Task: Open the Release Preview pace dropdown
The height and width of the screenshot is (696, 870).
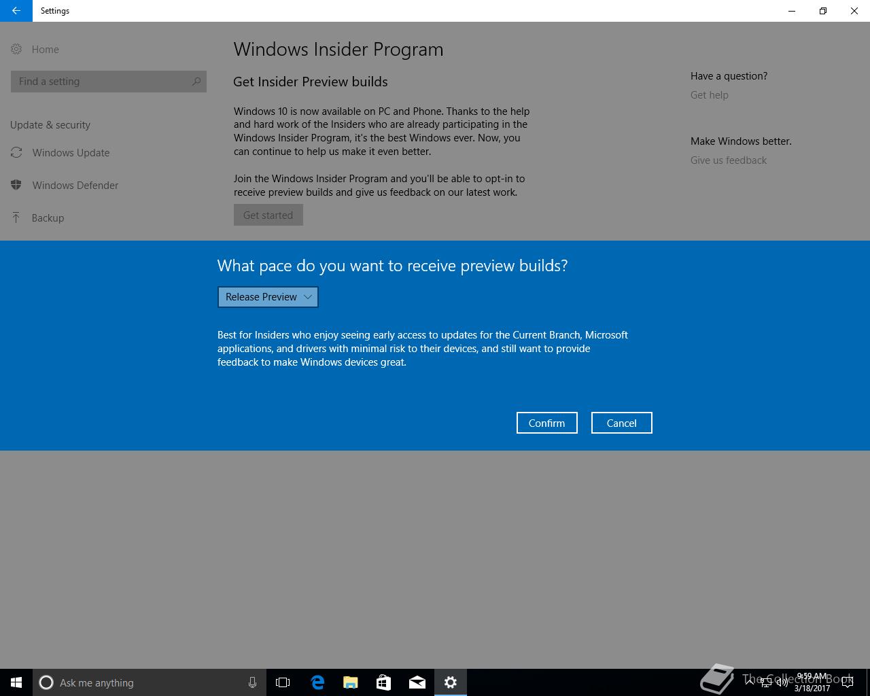Action: 268,297
